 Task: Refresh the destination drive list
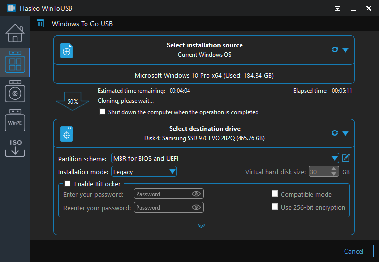point(334,133)
